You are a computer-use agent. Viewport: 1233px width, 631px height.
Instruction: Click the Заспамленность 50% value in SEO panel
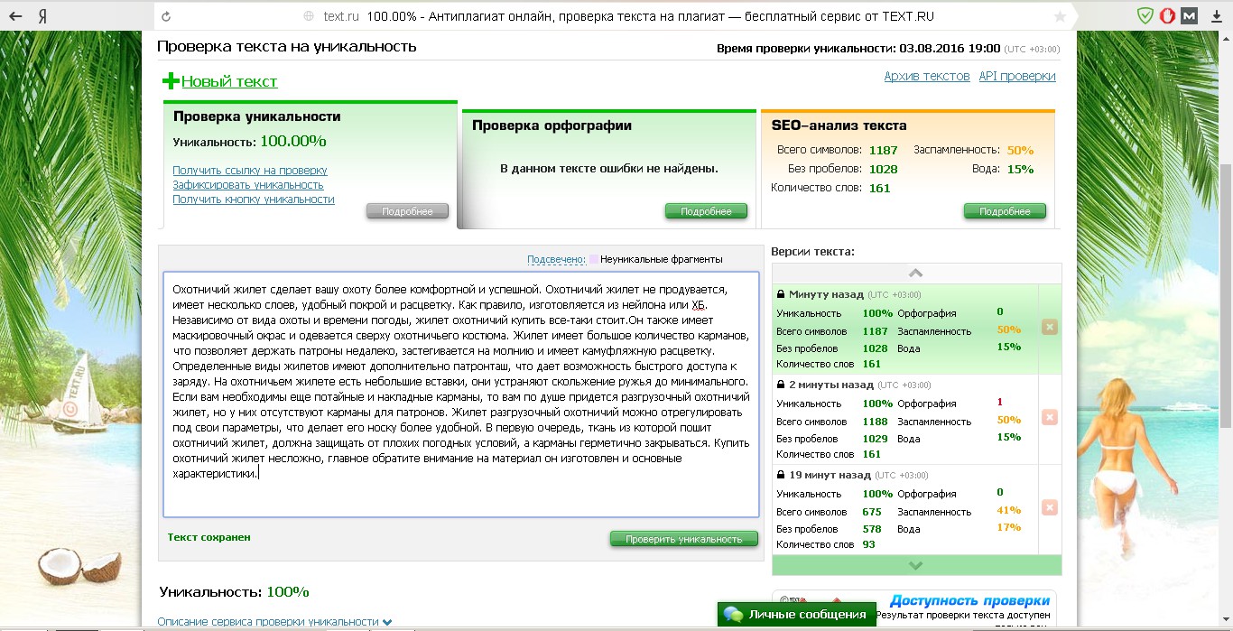click(1020, 150)
